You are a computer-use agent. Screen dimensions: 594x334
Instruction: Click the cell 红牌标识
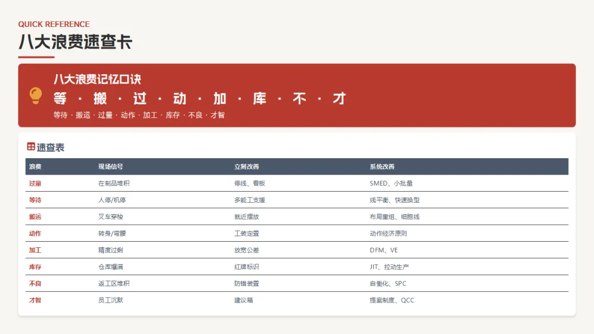[246, 266]
